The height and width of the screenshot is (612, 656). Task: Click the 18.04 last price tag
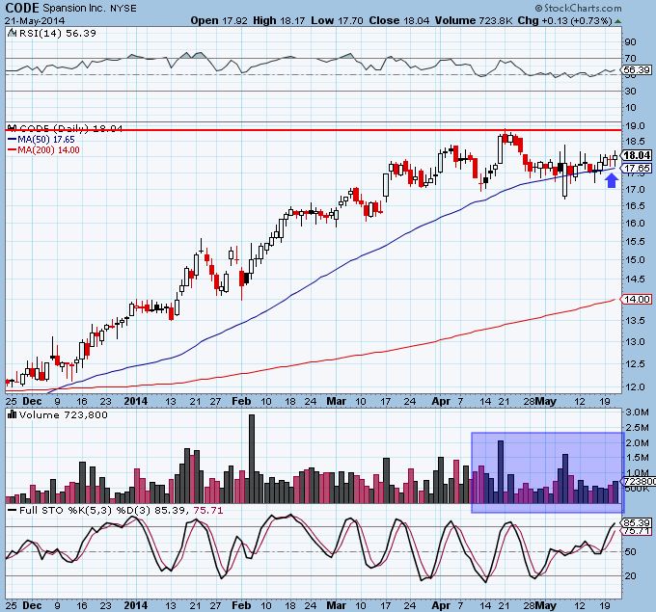pyautogui.click(x=637, y=155)
